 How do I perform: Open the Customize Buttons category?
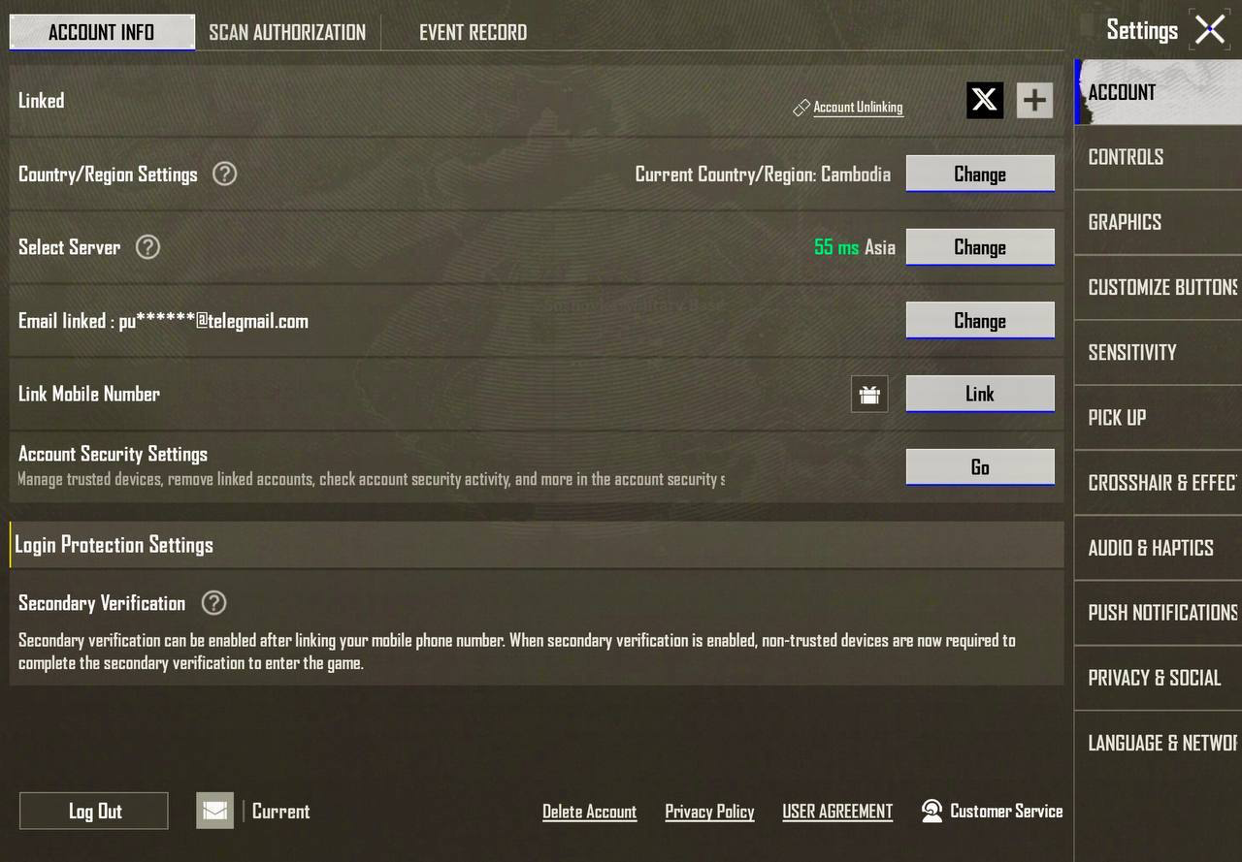(x=1158, y=287)
